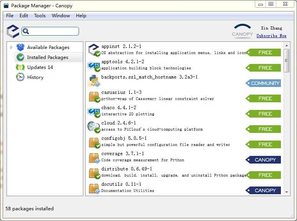297x221 pixels.
Task: Select the coverage 3.7.1-1 row
Action: point(185,157)
